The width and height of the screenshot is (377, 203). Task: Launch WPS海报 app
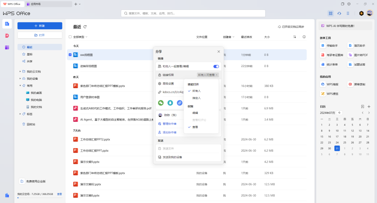click(x=330, y=85)
